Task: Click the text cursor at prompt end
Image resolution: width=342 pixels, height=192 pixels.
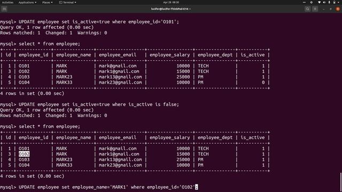Action: point(197,187)
